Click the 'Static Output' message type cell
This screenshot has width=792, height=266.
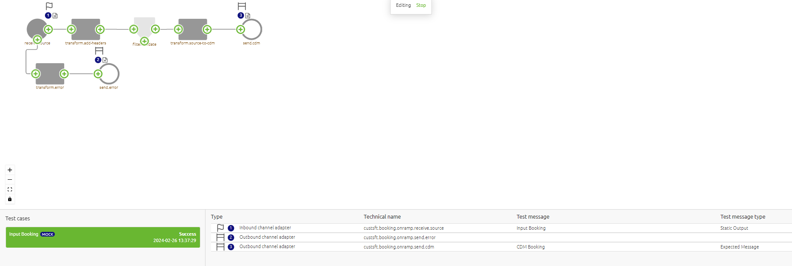734,228
